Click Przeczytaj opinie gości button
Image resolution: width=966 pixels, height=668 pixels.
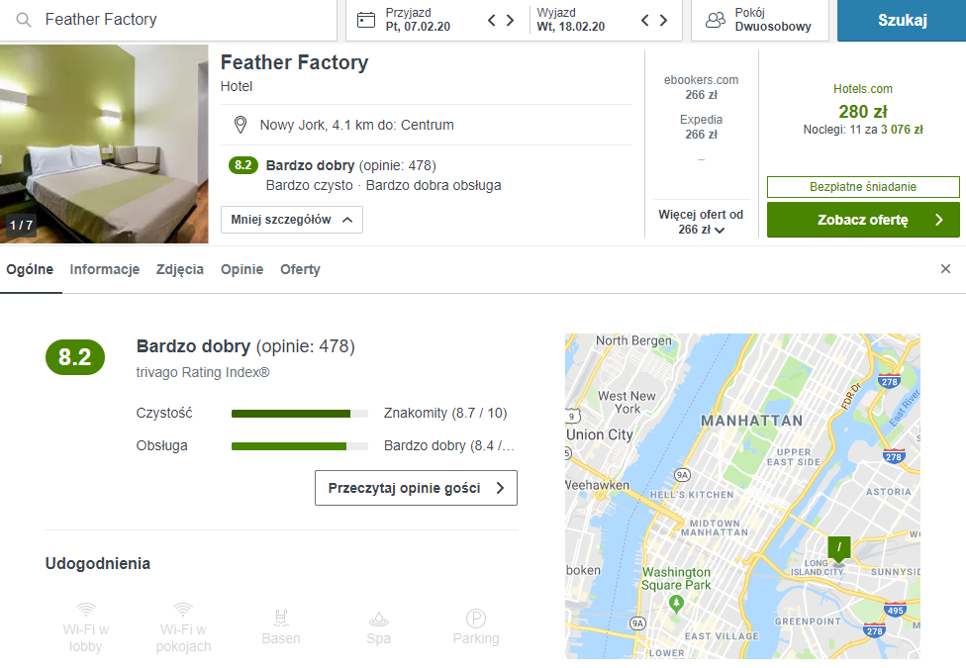click(416, 488)
